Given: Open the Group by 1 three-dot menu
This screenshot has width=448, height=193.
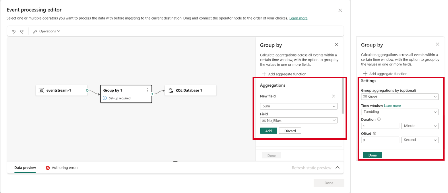Looking at the screenshot, I should coord(148,90).
